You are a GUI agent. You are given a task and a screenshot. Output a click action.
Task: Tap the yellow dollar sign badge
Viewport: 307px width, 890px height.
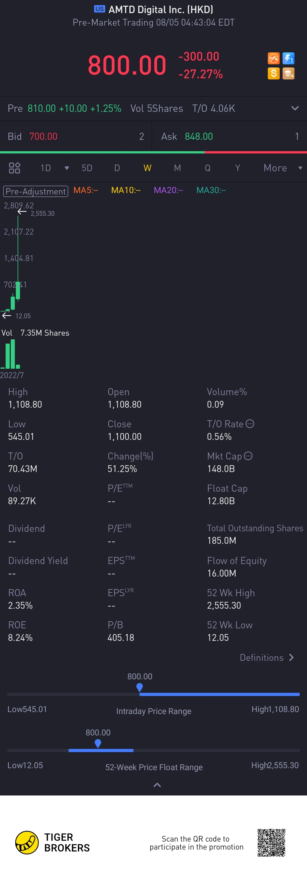coord(273,73)
